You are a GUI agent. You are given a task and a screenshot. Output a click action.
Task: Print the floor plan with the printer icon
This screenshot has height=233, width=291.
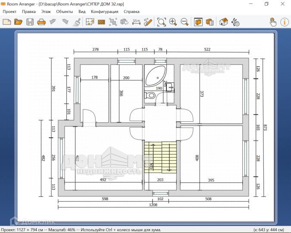(x=41, y=22)
